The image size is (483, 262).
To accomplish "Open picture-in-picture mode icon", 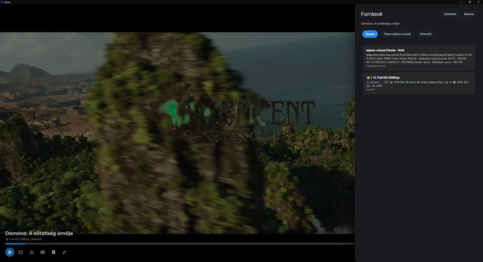I will [21, 252].
